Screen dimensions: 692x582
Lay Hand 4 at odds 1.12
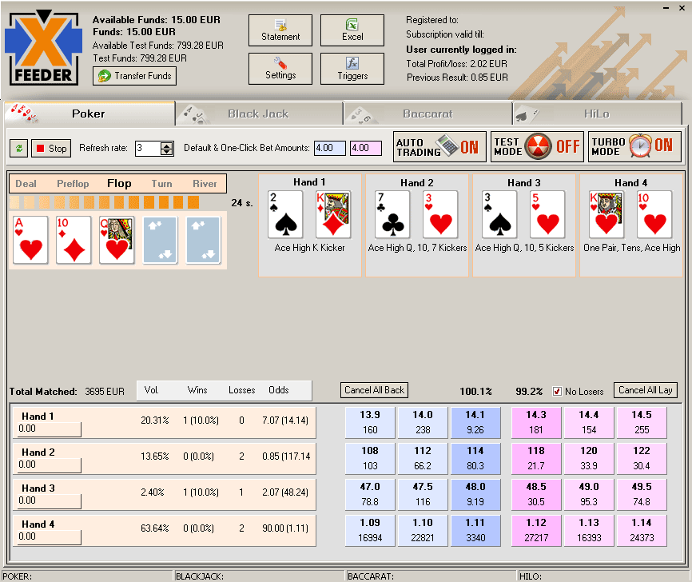point(536,530)
